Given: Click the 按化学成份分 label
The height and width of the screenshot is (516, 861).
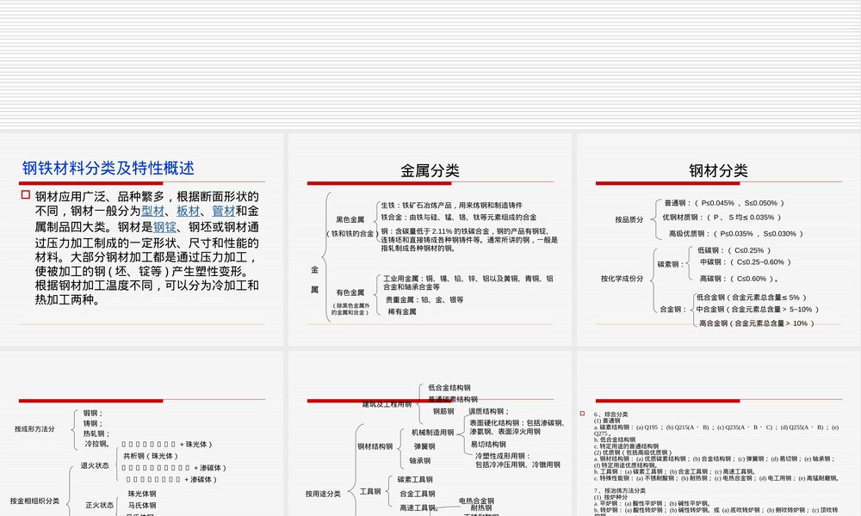Looking at the screenshot, I should pyautogui.click(x=622, y=279).
